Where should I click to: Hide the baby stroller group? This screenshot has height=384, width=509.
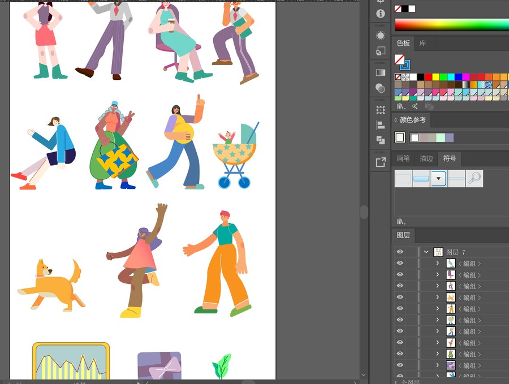pos(400,320)
